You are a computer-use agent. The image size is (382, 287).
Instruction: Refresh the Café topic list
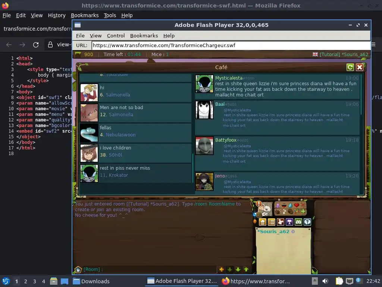[350, 67]
